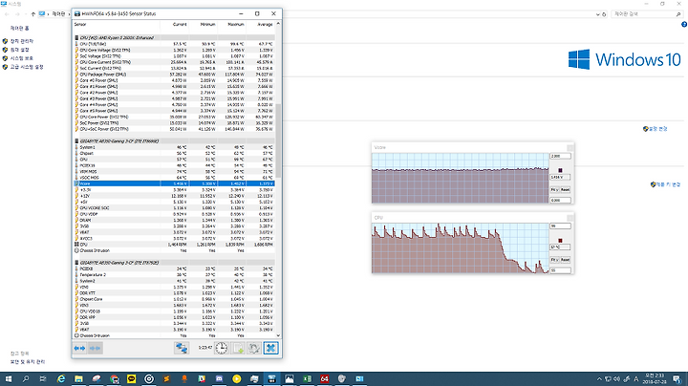Click the expand-layout blue arrows button in HWiNFO toolbar
688x386 pixels.
tap(79, 349)
